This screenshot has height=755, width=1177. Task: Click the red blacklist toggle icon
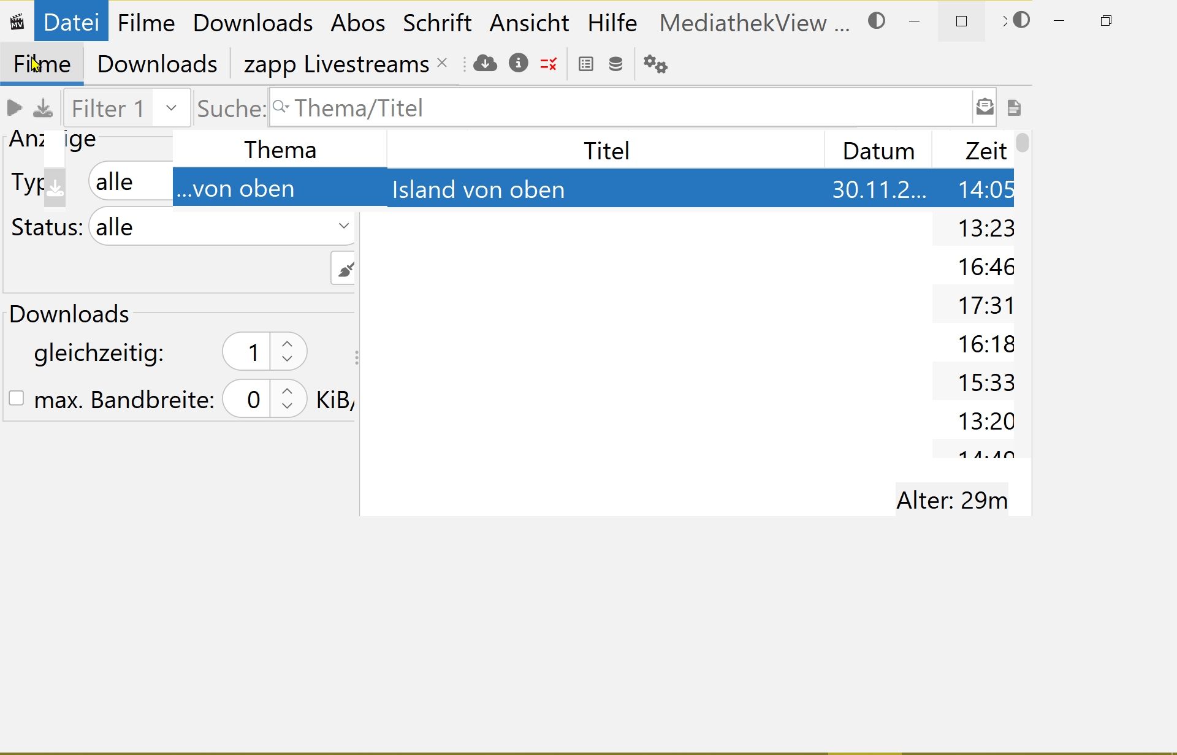click(549, 64)
